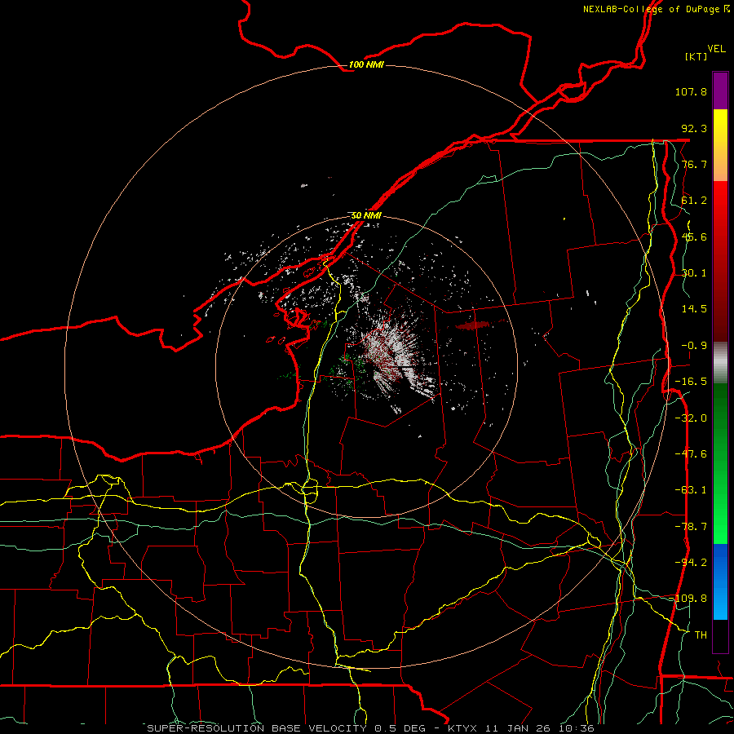
Task: Click the -94.2 velocity scale value
Action: (691, 563)
